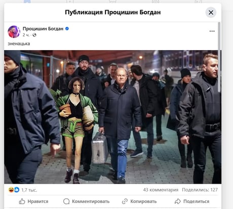Open the three-dot post options menu
Image resolution: width=233 pixels, height=209 pixels.
pos(212,31)
